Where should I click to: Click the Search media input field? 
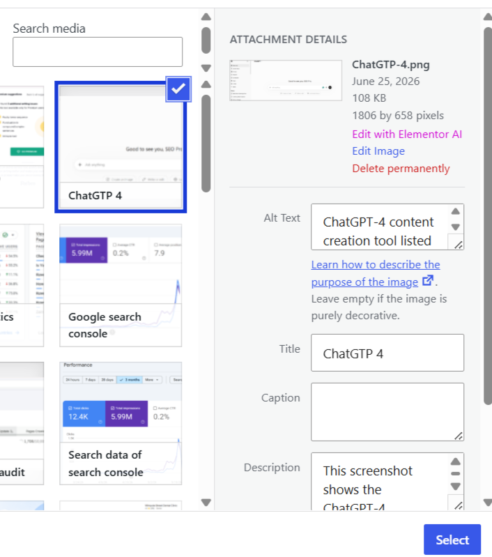point(98,52)
